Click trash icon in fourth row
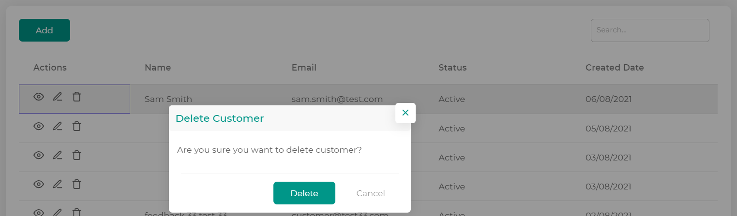Image resolution: width=737 pixels, height=216 pixels. [76, 184]
